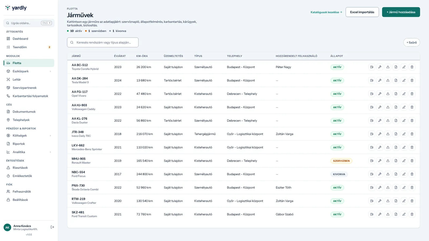Expand the Költségek submenu chevron
The height and width of the screenshot is (241, 429).
pyautogui.click(x=50, y=135)
